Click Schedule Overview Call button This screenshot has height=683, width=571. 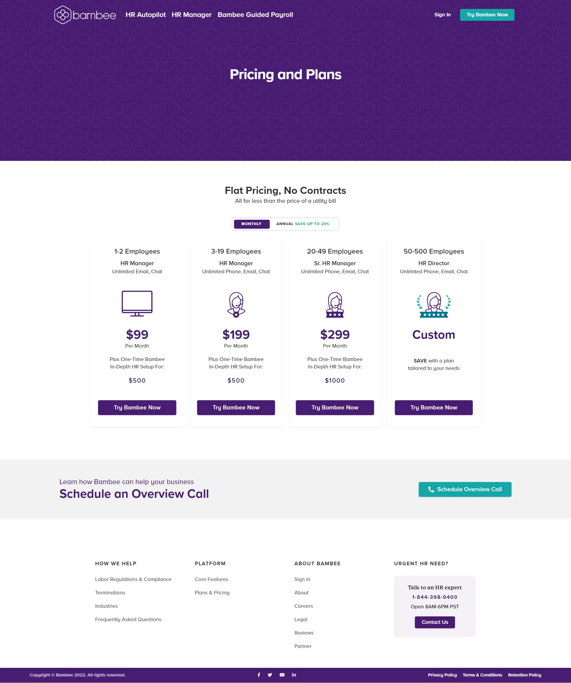(x=465, y=489)
